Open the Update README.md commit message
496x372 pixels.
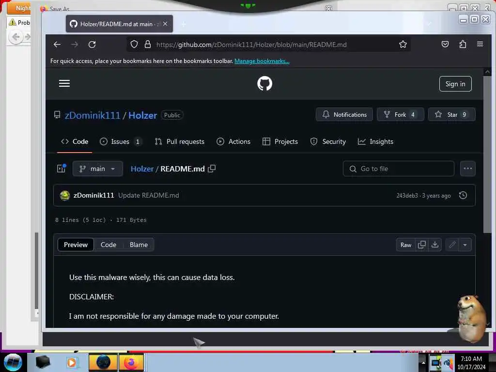(x=149, y=196)
